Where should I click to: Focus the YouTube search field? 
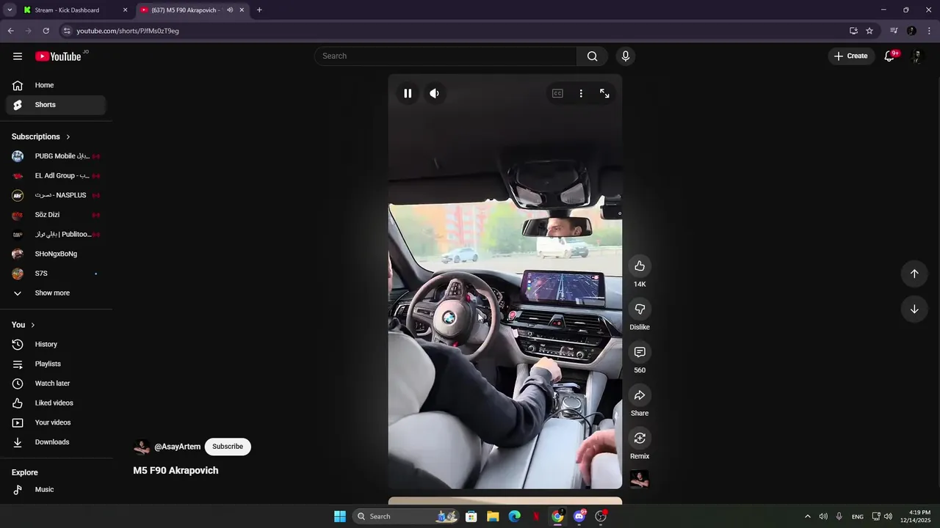click(x=446, y=56)
